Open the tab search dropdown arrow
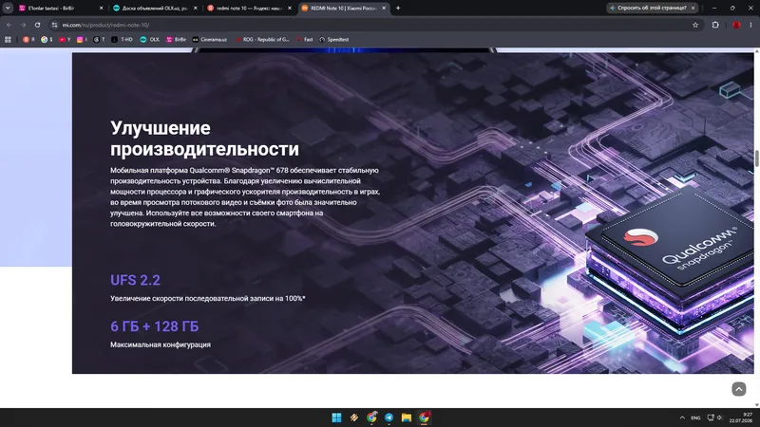Image resolution: width=760 pixels, height=427 pixels. 8,8
